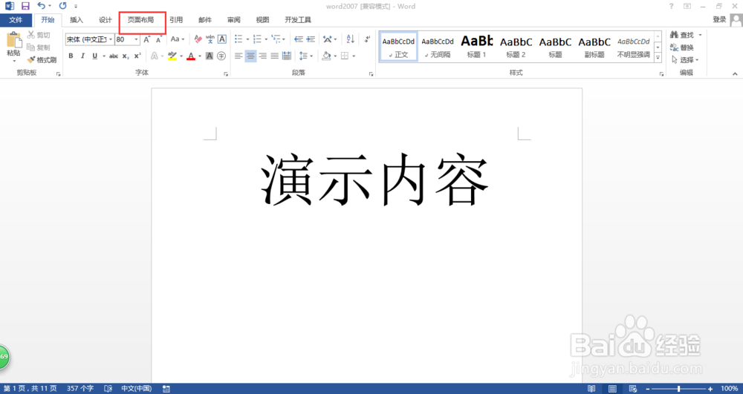
Task: Switch to the Page Layout (页面布局) tab
Action: tap(140, 20)
